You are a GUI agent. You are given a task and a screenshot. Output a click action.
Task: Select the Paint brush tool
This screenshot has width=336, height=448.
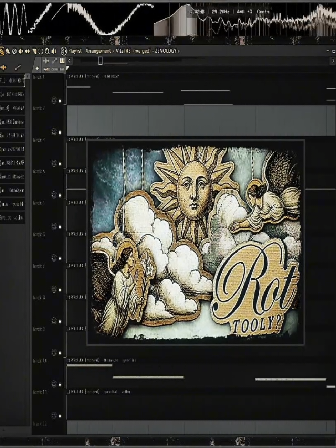tap(8, 51)
